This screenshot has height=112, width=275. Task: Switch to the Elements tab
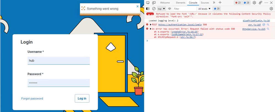click(x=181, y=3)
